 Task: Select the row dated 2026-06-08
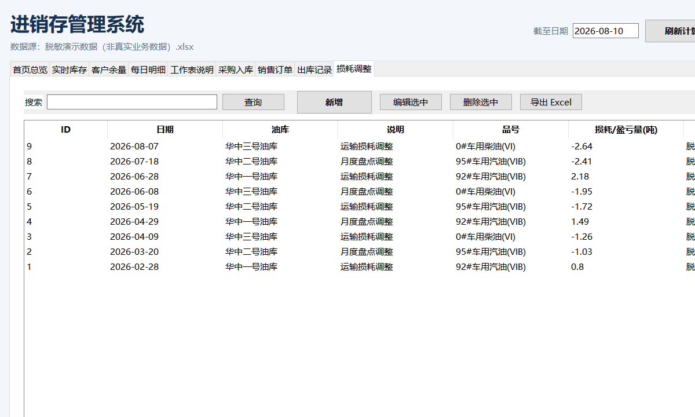359,192
